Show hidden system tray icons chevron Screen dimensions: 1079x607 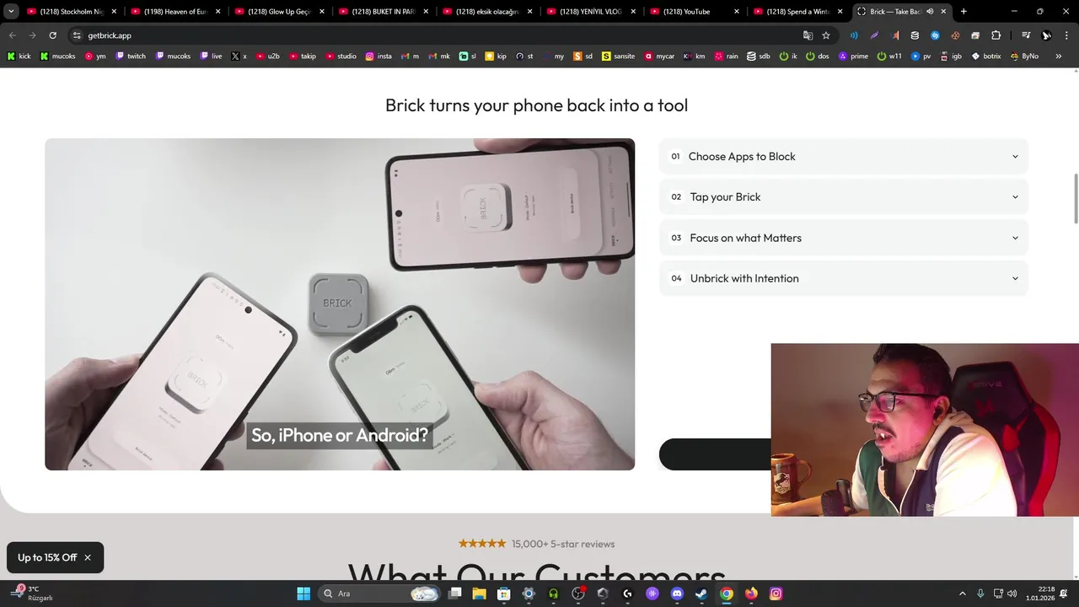[x=963, y=594]
